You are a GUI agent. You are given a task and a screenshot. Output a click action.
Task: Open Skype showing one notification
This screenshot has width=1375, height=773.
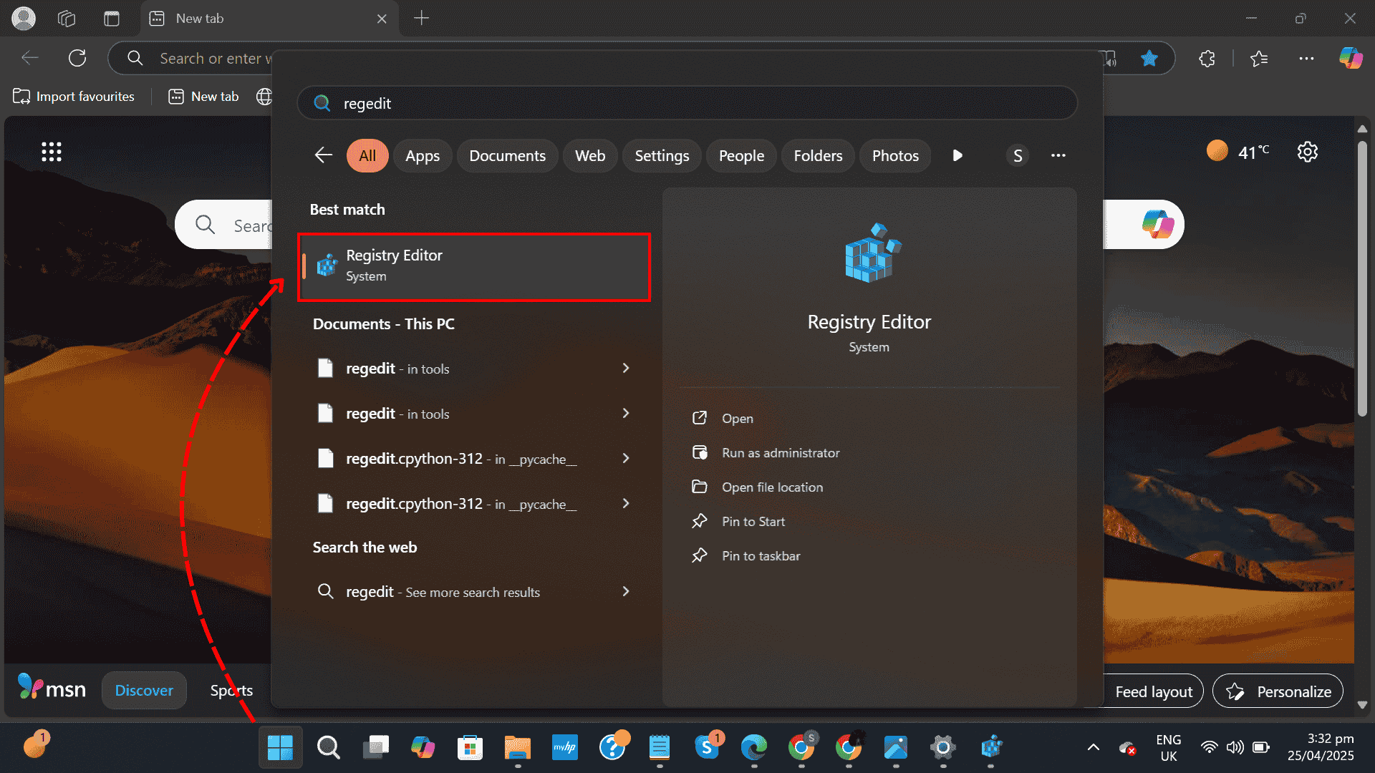(708, 747)
